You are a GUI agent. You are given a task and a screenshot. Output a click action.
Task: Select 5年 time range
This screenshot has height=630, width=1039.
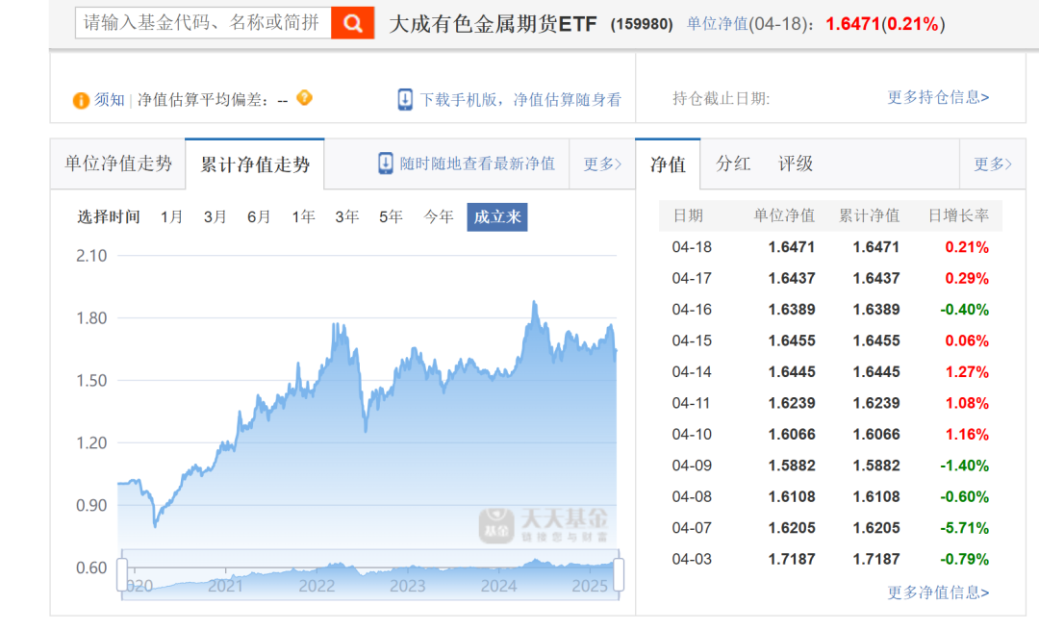click(x=391, y=217)
